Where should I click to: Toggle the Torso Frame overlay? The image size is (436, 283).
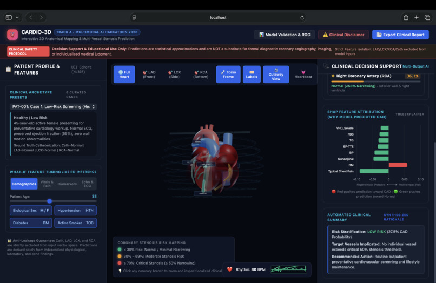coord(228,75)
